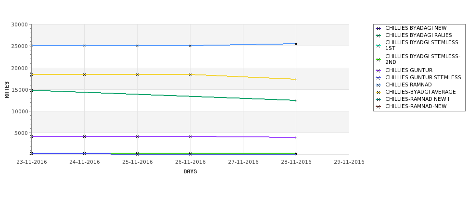Click the 27-11-2016 x-axis date label
Screen dimensions: 469x206
243,162
